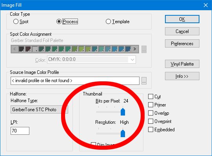The height and width of the screenshot is (156, 212).
Task: Select the Process color type option
Action: coord(59,22)
